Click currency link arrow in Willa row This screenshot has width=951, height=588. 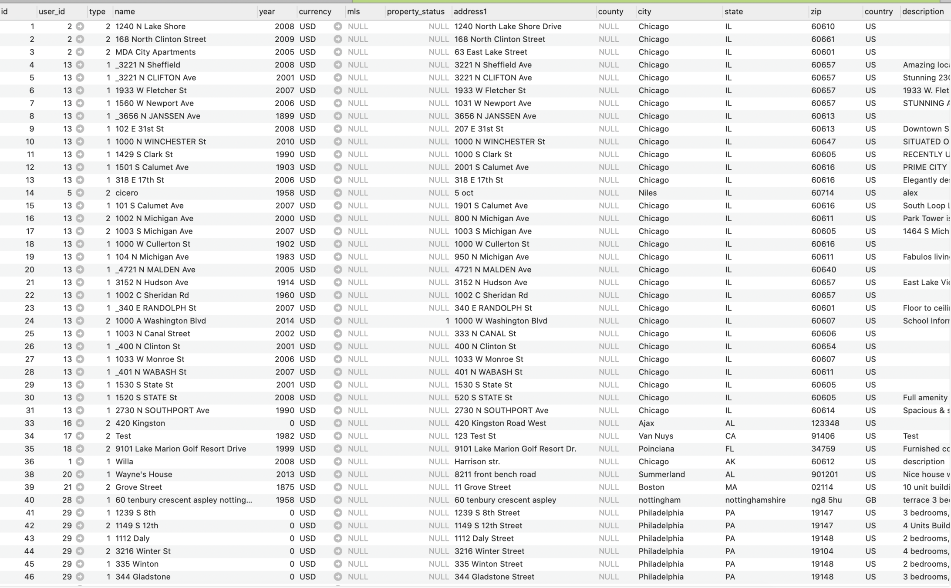337,461
